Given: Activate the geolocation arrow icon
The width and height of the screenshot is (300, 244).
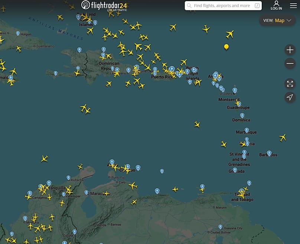Looking at the screenshot, I should (x=290, y=97).
